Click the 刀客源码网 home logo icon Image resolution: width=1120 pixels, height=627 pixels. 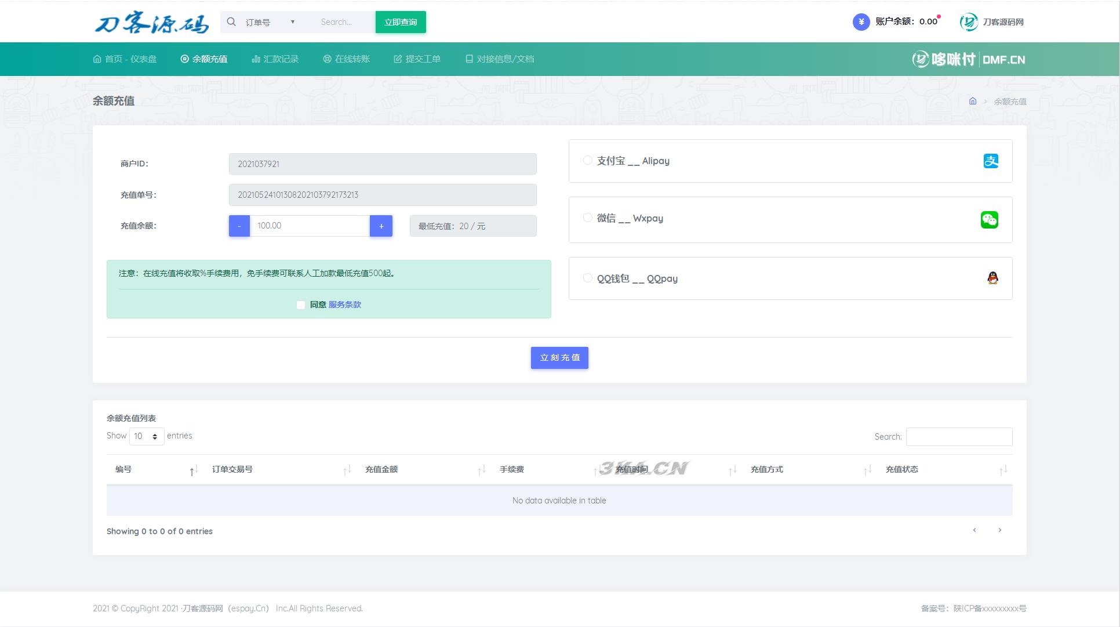pyautogui.click(x=968, y=21)
